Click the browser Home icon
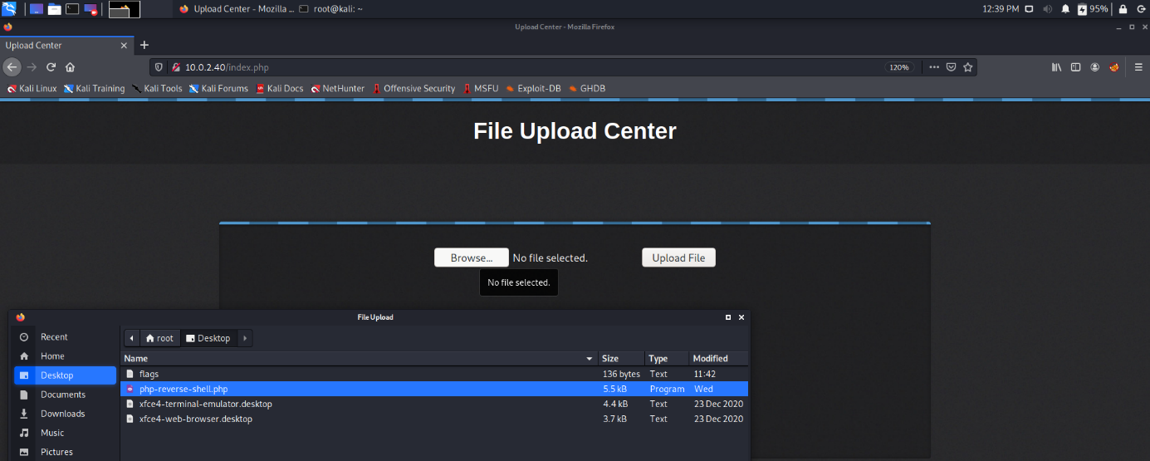The width and height of the screenshot is (1150, 461). [x=71, y=67]
